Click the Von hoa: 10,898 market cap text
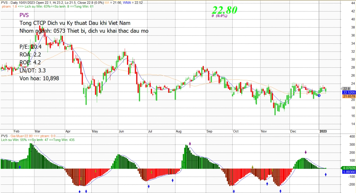Image resolution: width=356 pixels, height=193 pixels. pos(39,78)
